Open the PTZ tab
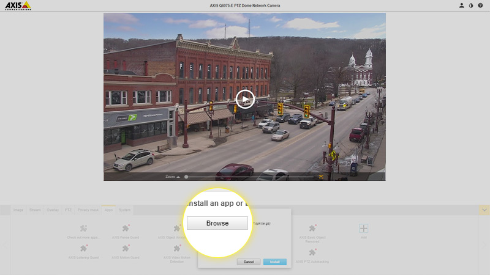490x275 pixels. [68, 210]
